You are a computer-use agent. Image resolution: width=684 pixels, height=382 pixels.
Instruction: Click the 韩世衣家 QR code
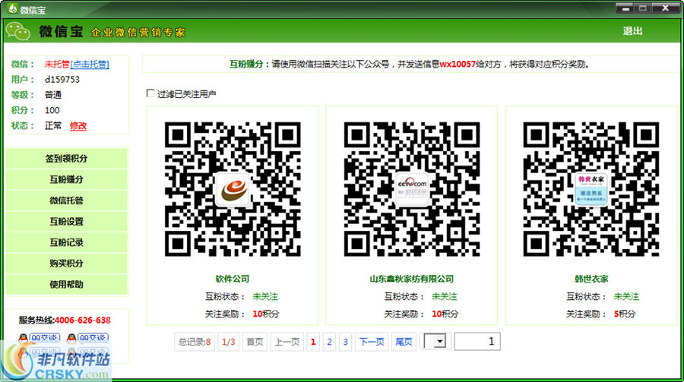pyautogui.click(x=591, y=189)
